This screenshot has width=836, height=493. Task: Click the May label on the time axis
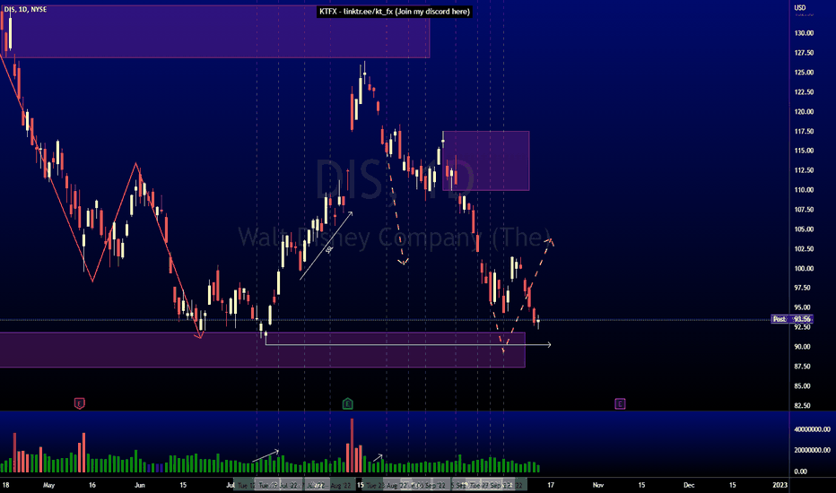48,485
